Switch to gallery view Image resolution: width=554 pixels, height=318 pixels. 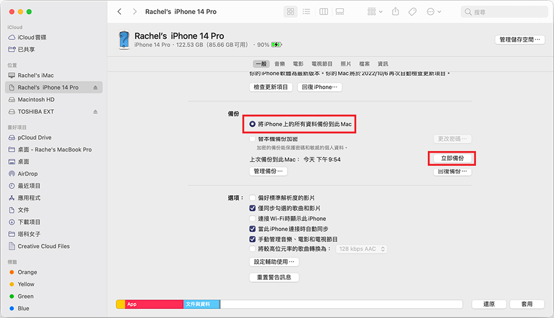click(x=340, y=12)
